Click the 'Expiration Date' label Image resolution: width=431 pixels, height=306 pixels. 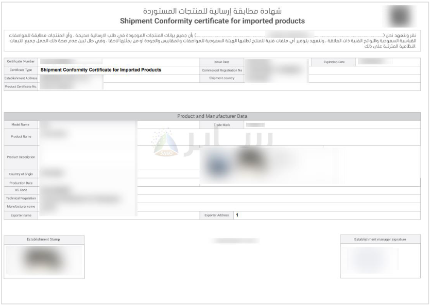pos(334,62)
